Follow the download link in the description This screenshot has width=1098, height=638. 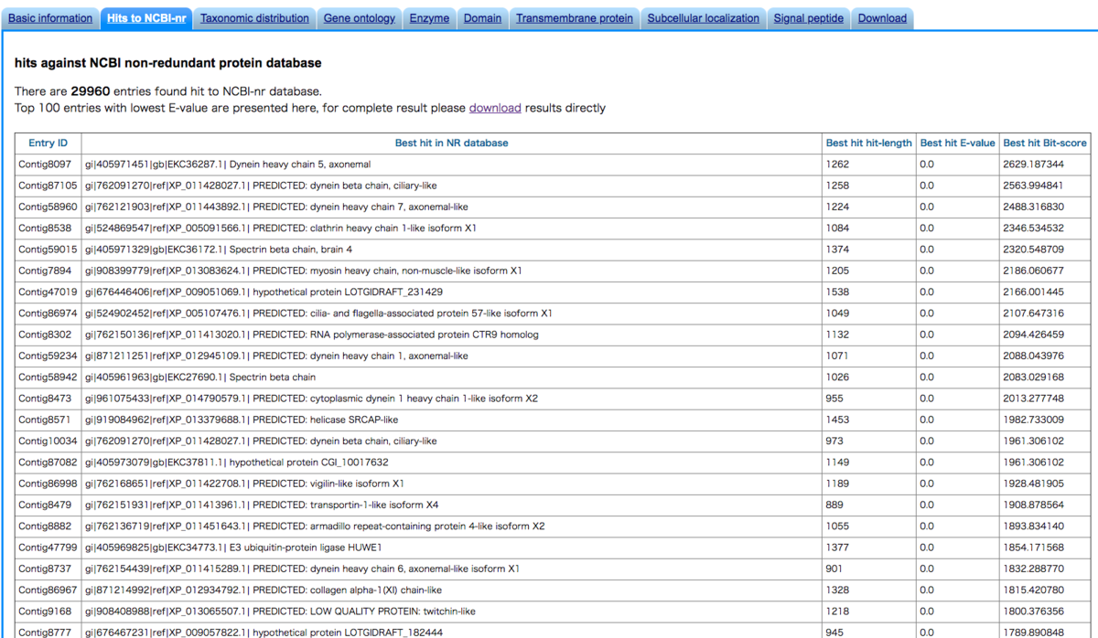[x=495, y=108]
